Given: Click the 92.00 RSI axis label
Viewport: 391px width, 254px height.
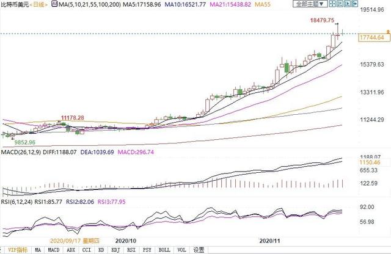Looking at the screenshot, I should 367,207.
